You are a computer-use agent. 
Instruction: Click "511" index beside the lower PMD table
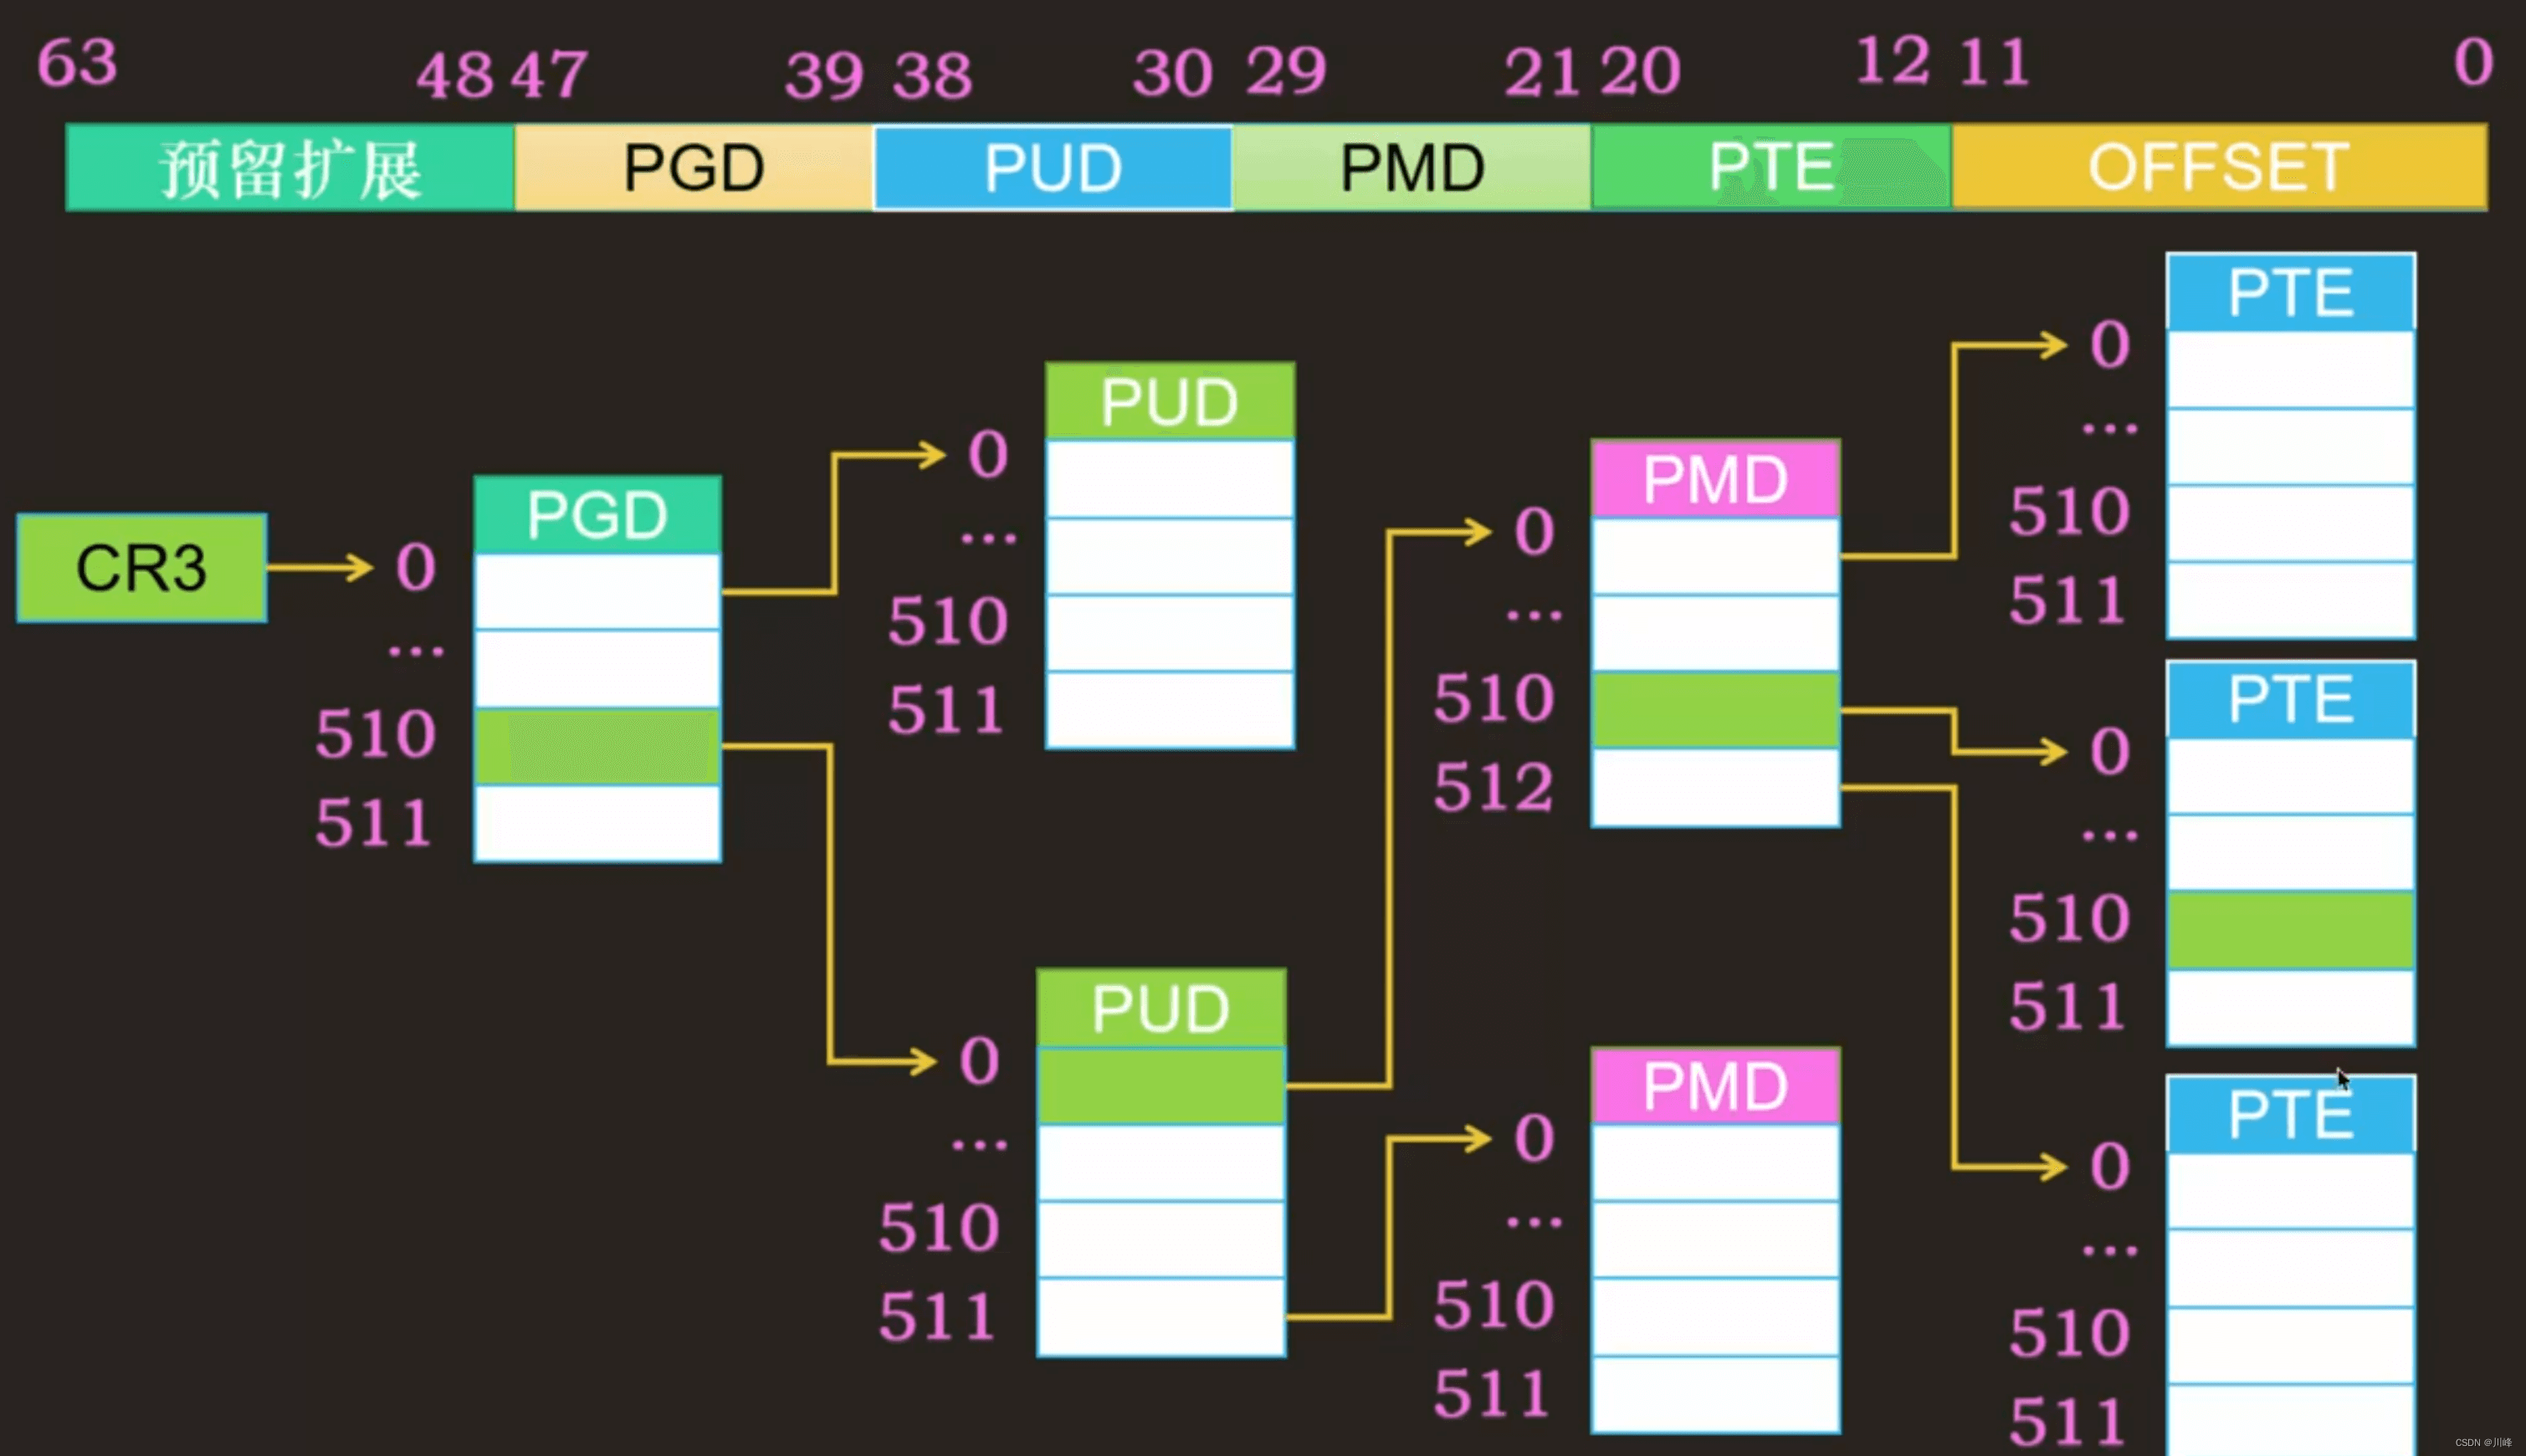(1492, 1394)
